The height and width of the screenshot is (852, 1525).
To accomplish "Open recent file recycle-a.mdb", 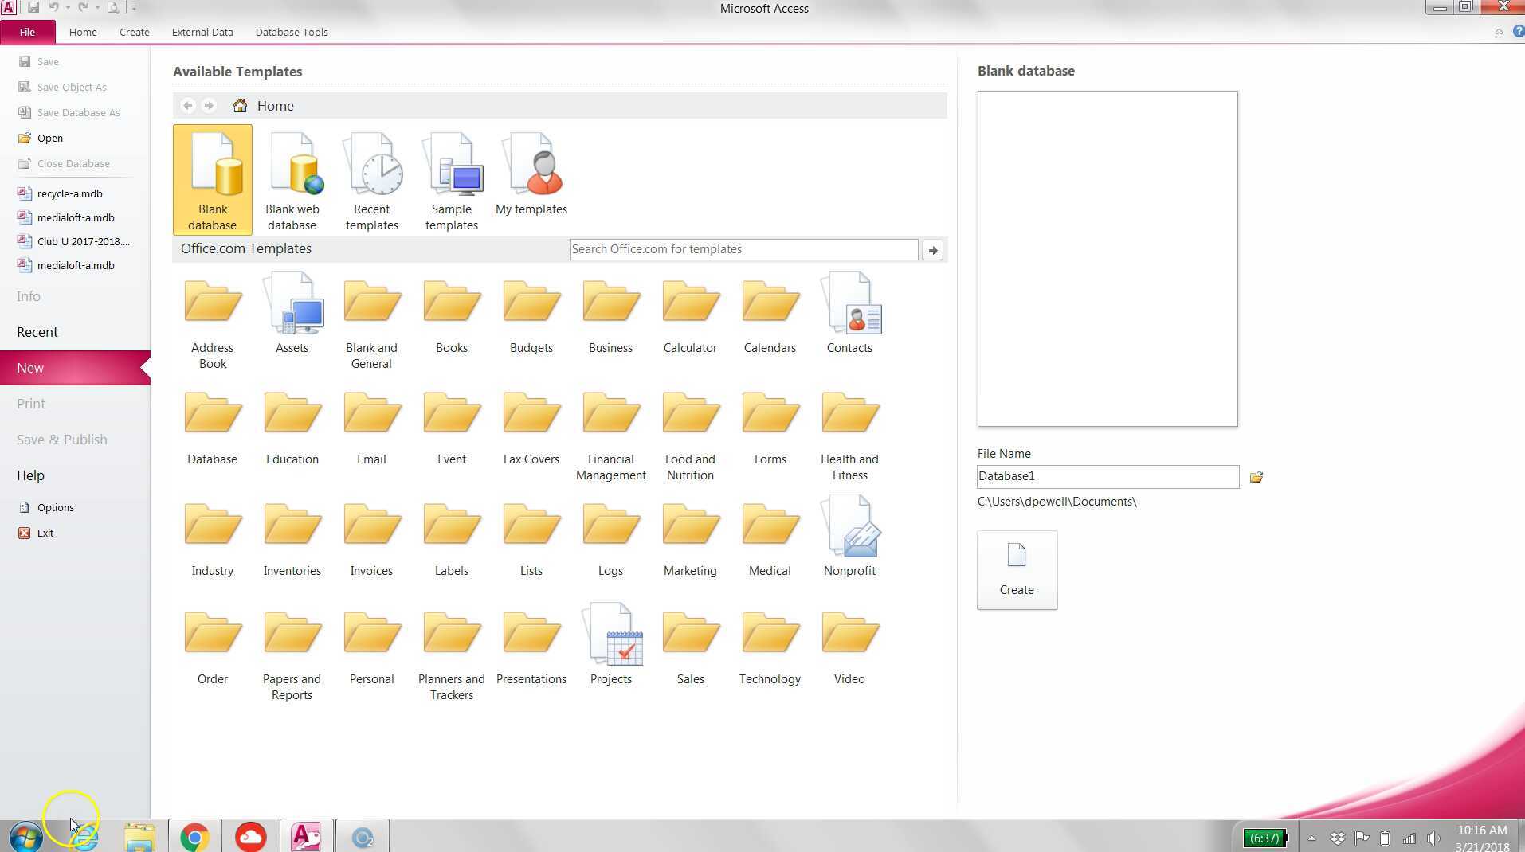I will 69,193.
